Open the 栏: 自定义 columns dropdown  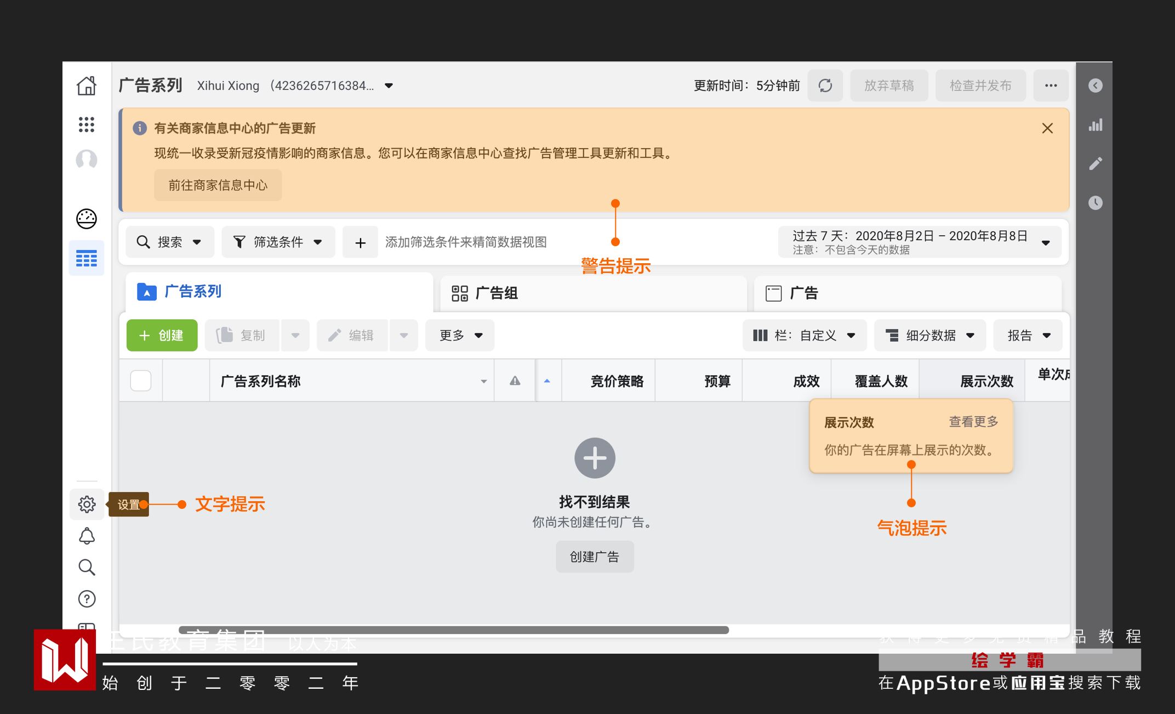[804, 335]
